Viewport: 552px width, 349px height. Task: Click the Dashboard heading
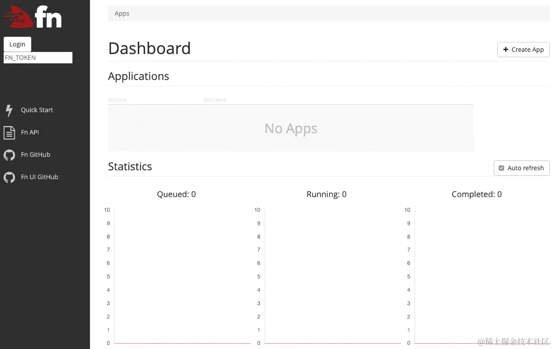pyautogui.click(x=150, y=48)
